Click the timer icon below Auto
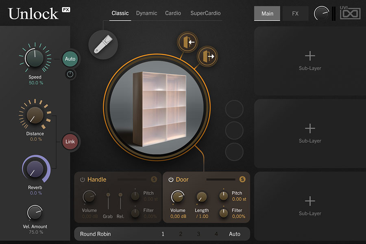 point(70,74)
